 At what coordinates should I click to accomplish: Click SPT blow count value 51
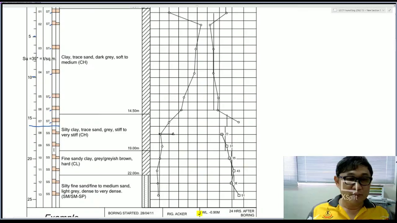click(x=243, y=195)
